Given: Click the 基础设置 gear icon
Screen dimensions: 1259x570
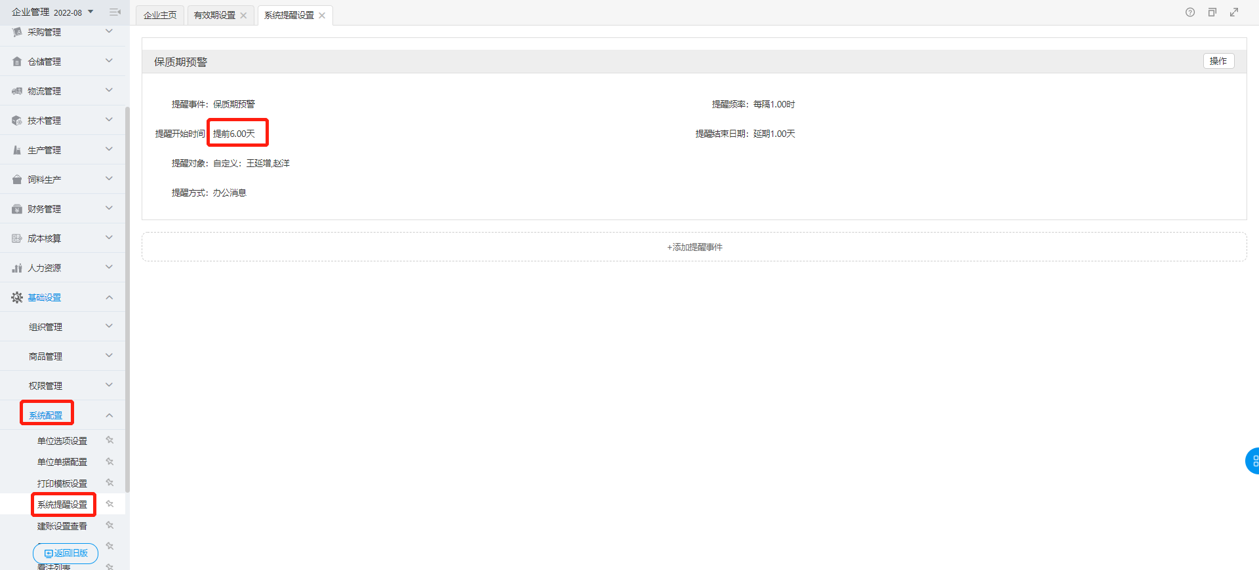Looking at the screenshot, I should (17, 297).
